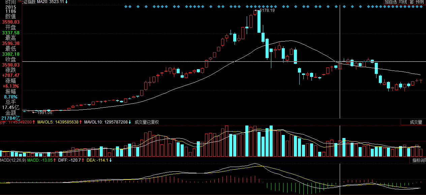The width and height of the screenshot is (426, 195).
Task: Click the 总手 17.45亿 volume value
Action: (11, 107)
